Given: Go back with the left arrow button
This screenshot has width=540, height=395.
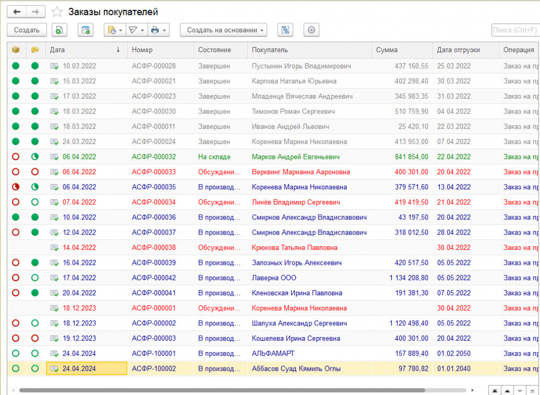Looking at the screenshot, I should point(16,12).
